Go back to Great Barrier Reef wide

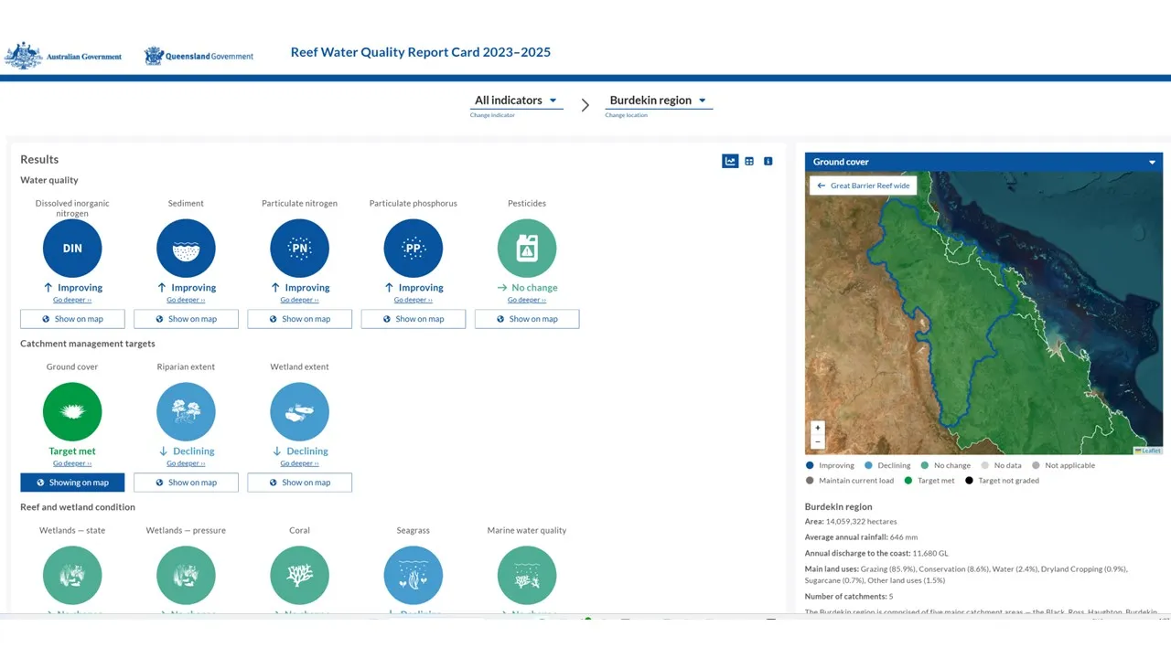pos(864,186)
